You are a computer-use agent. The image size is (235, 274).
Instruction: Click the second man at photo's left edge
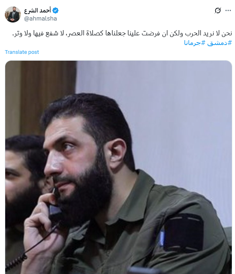(x=23, y=184)
